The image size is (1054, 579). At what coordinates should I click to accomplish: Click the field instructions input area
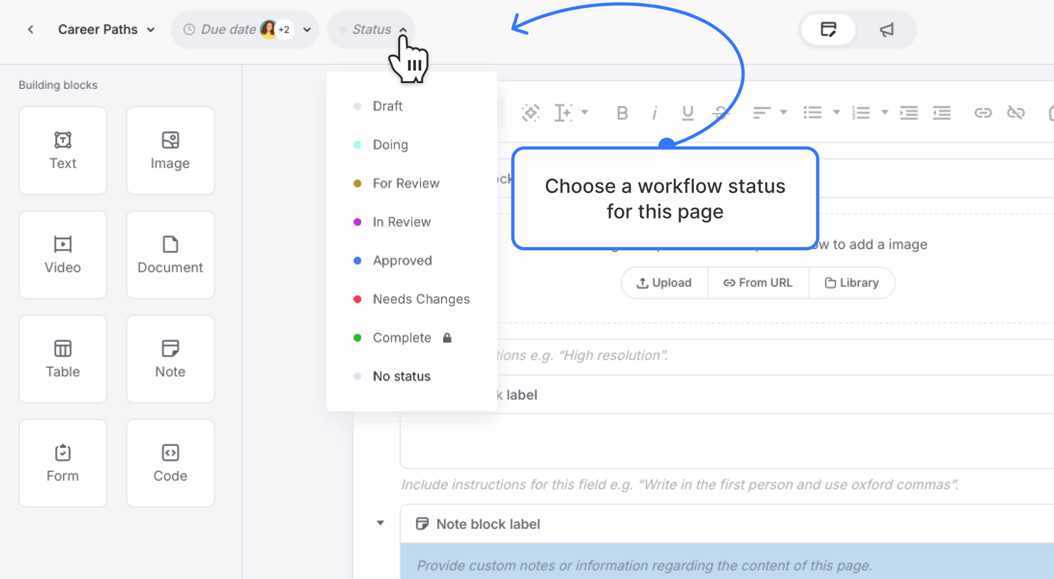click(679, 484)
